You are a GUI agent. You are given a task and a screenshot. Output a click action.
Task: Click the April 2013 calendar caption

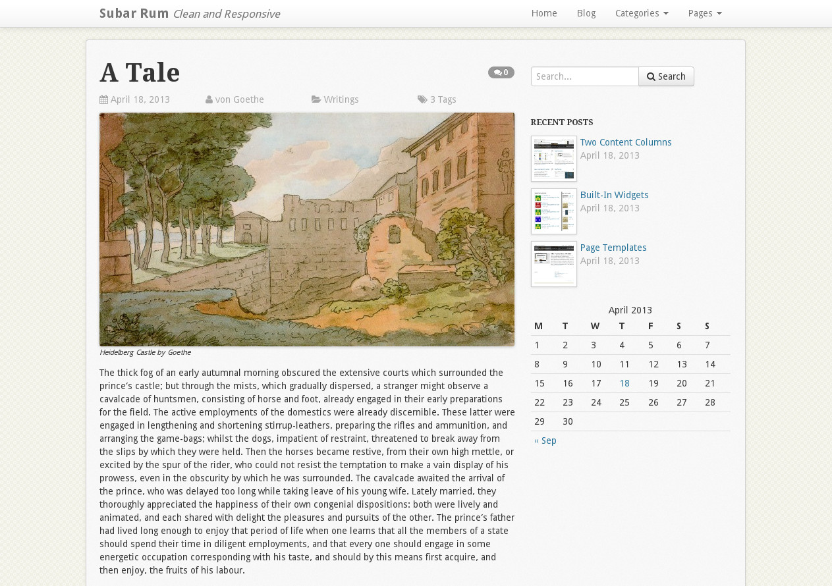tap(630, 310)
